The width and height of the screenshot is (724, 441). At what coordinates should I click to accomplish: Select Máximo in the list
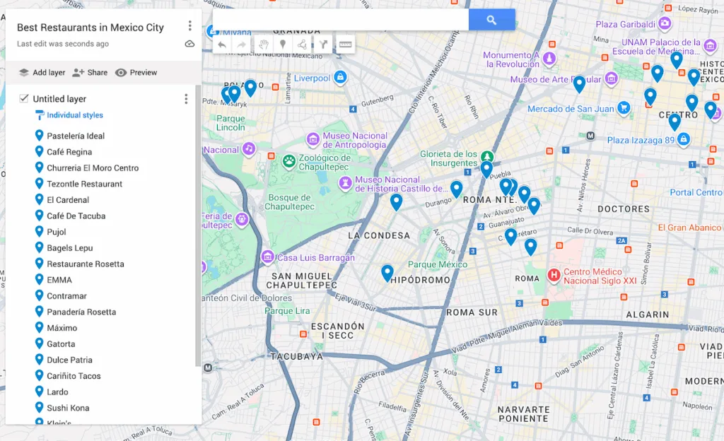[x=62, y=327]
